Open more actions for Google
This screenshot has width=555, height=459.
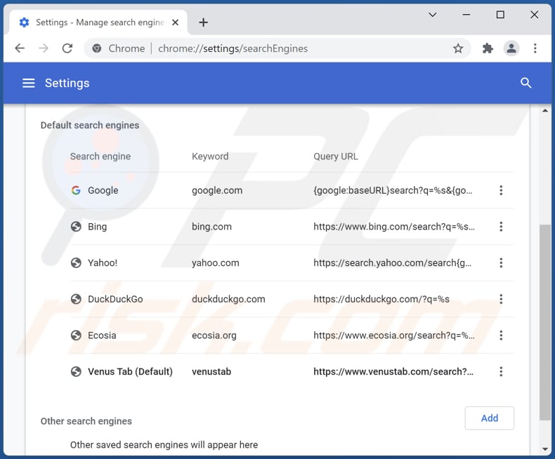(501, 190)
